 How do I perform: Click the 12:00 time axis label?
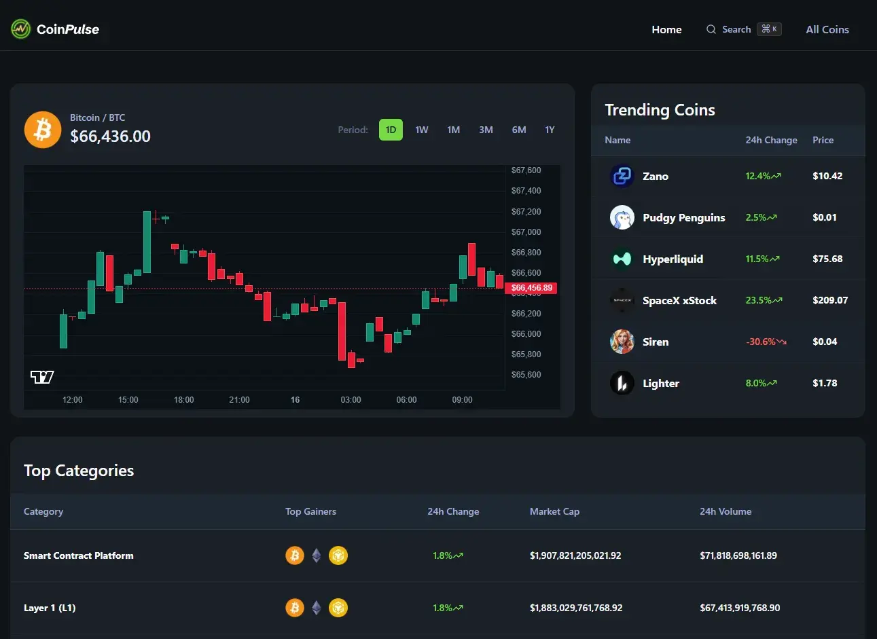click(x=73, y=400)
